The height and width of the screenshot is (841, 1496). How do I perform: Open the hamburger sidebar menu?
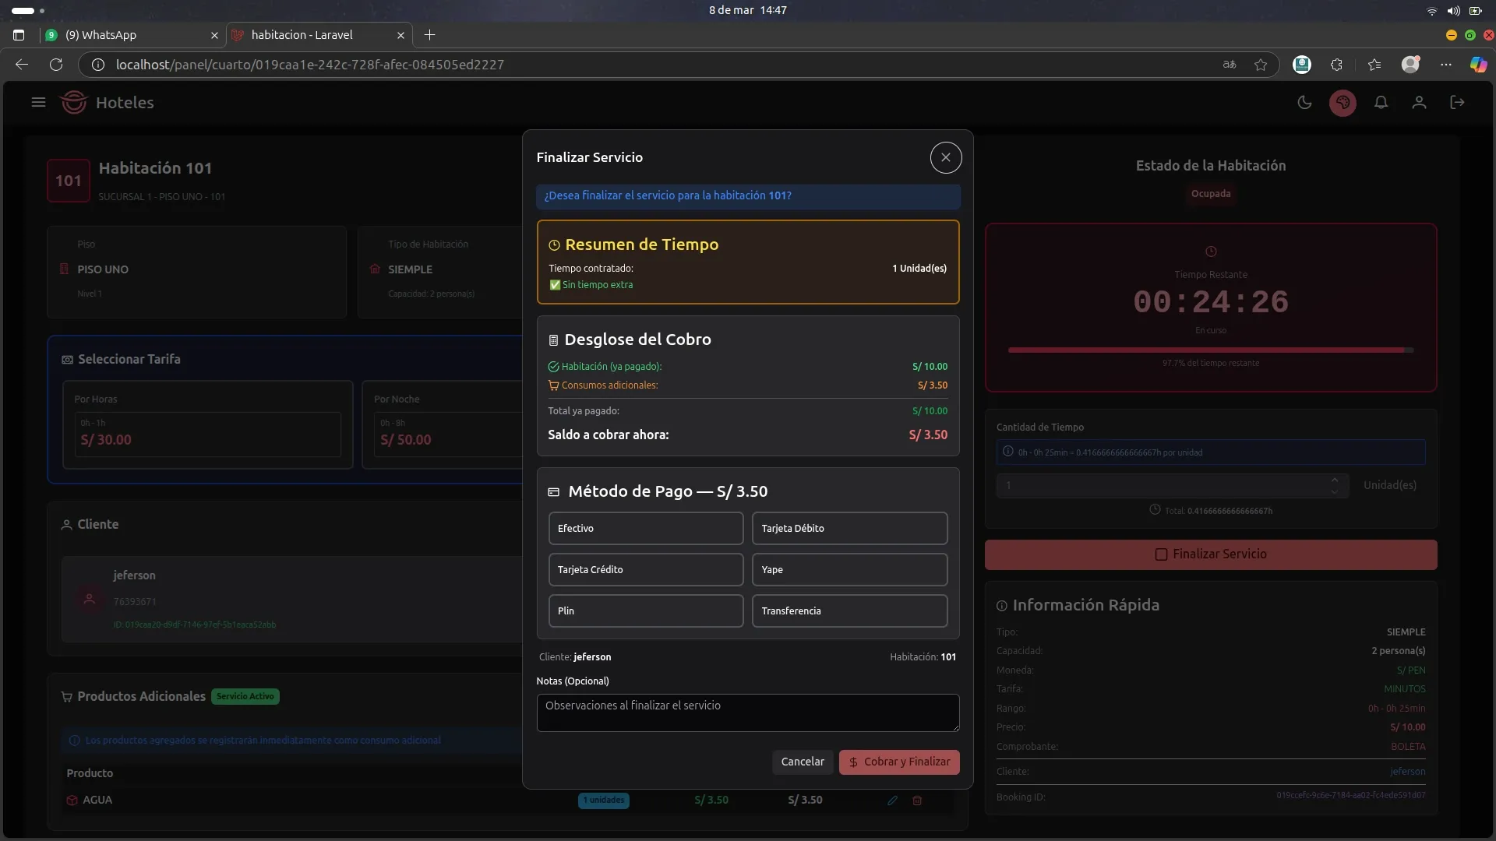38,103
